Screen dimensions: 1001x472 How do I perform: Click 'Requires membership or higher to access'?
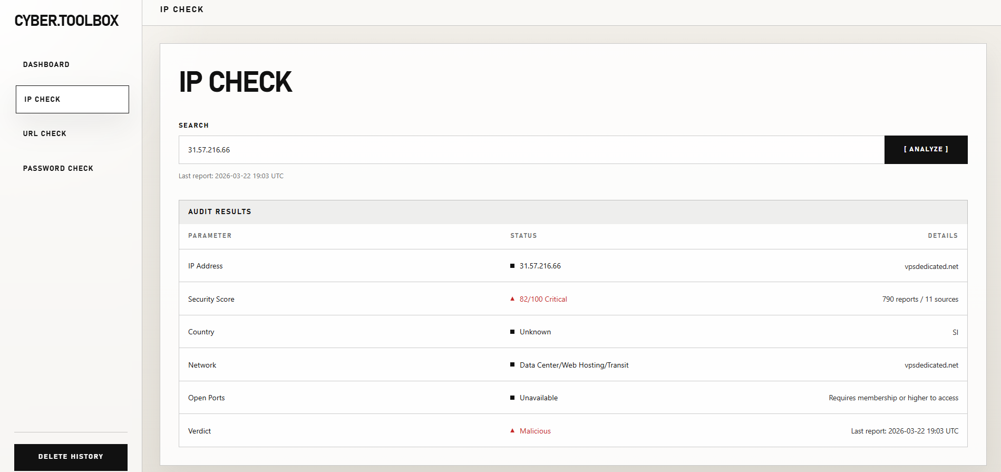[893, 398]
